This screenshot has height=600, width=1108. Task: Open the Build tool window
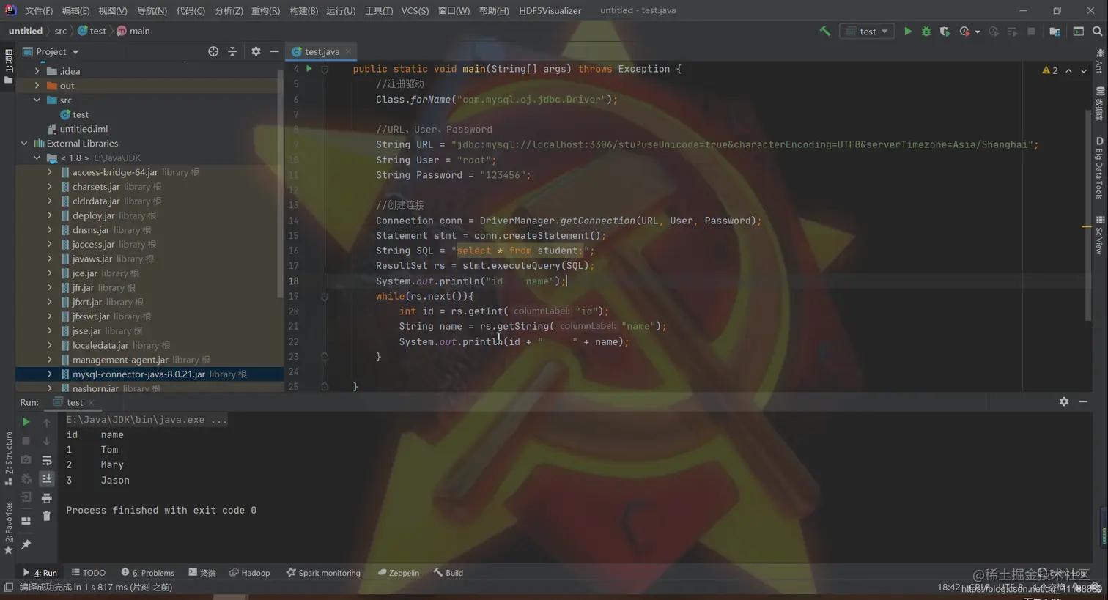(448, 573)
